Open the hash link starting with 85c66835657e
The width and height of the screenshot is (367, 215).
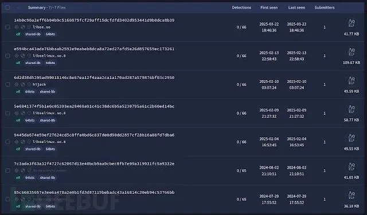(x=94, y=192)
